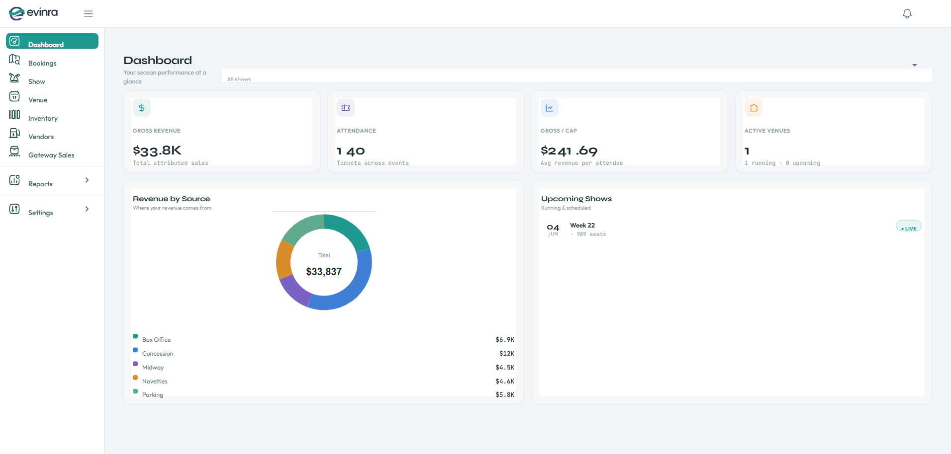Click '1 running · 0 upcoming' text
This screenshot has height=454, width=951.
point(782,163)
